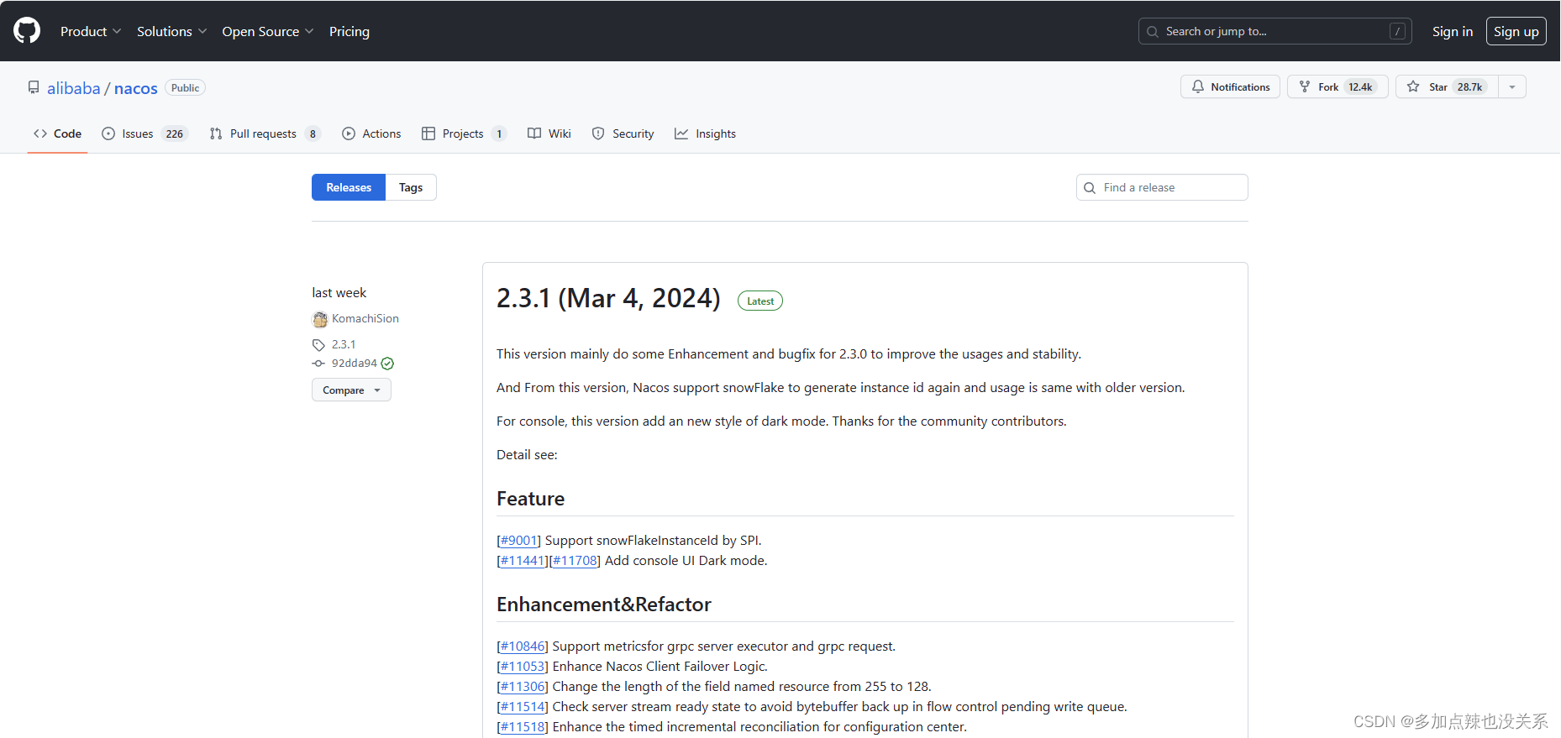Image resolution: width=1561 pixels, height=738 pixels.
Task: Click the Issues count 226 badge
Action: point(175,133)
